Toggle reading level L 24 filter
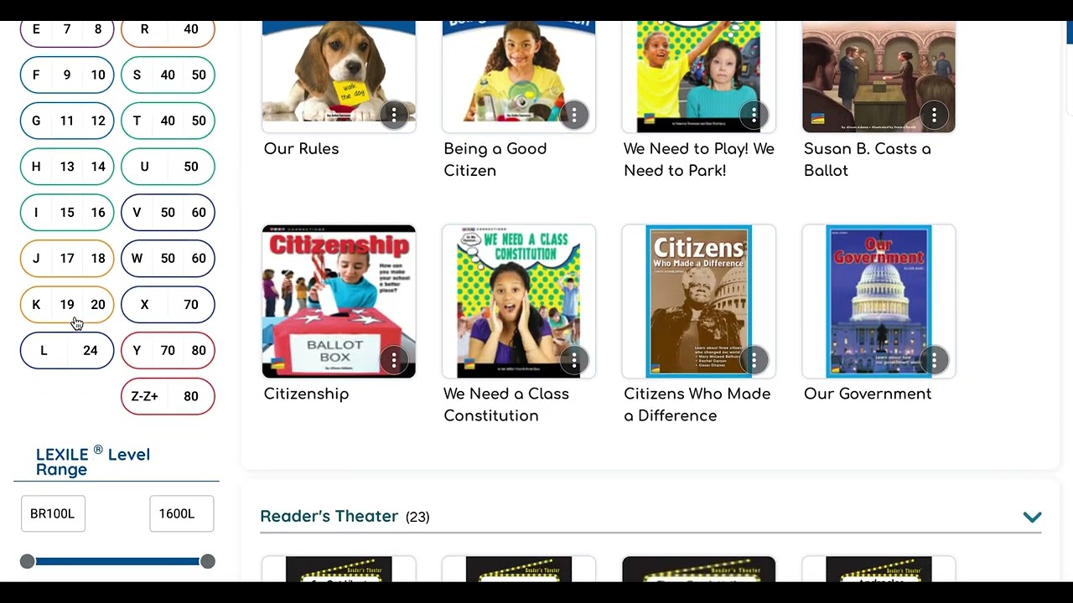The image size is (1073, 603). tap(67, 351)
